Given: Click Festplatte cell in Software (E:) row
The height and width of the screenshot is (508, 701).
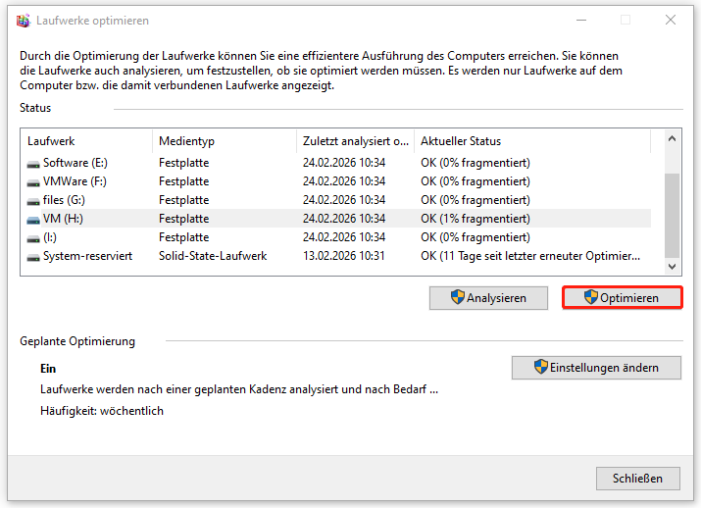Looking at the screenshot, I should pos(183,163).
